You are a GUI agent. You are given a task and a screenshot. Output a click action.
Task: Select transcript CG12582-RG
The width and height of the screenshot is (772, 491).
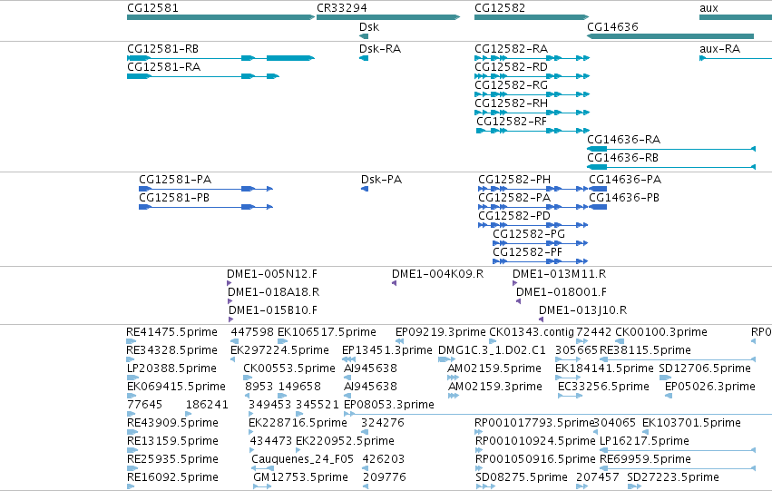pos(532,94)
